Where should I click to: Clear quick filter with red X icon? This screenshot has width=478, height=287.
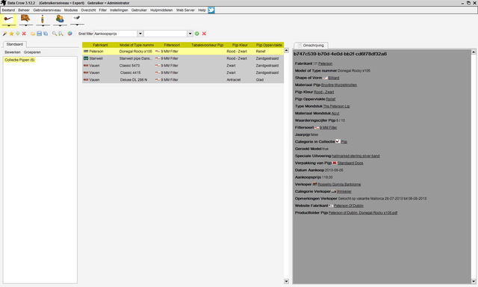(204, 34)
